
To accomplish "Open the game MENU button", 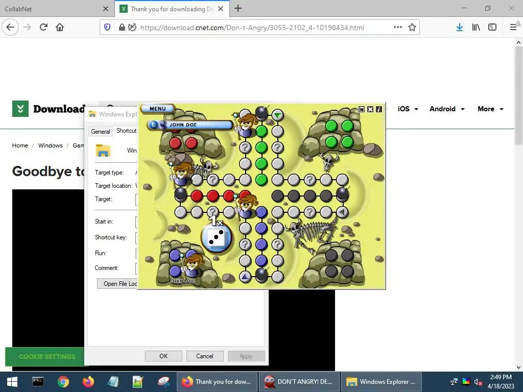I will click(x=158, y=109).
